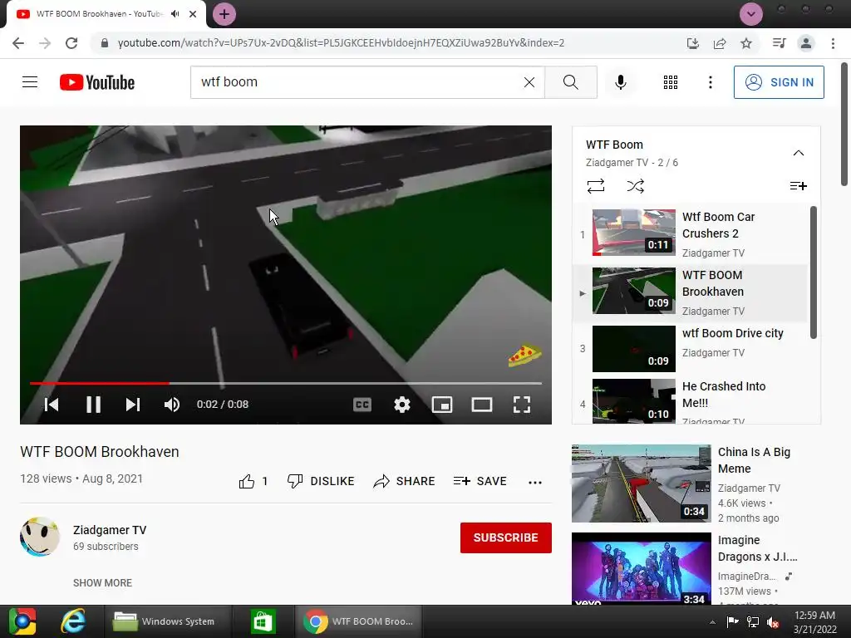This screenshot has width=851, height=638.
Task: Open YouTube settings three-dot menu
Action: [x=710, y=82]
